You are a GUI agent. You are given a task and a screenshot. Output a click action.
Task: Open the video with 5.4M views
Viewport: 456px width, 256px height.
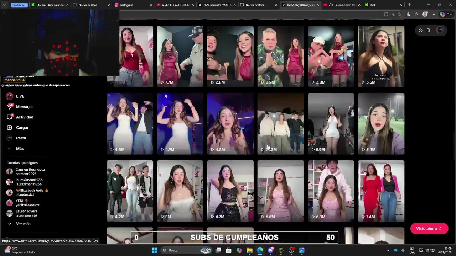[381, 124]
